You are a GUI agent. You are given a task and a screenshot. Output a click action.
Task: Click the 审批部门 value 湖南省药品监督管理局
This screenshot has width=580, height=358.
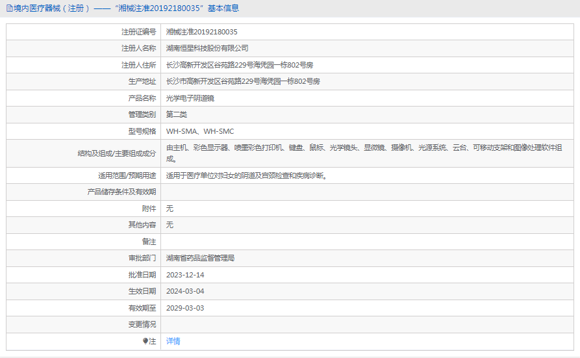200,258
